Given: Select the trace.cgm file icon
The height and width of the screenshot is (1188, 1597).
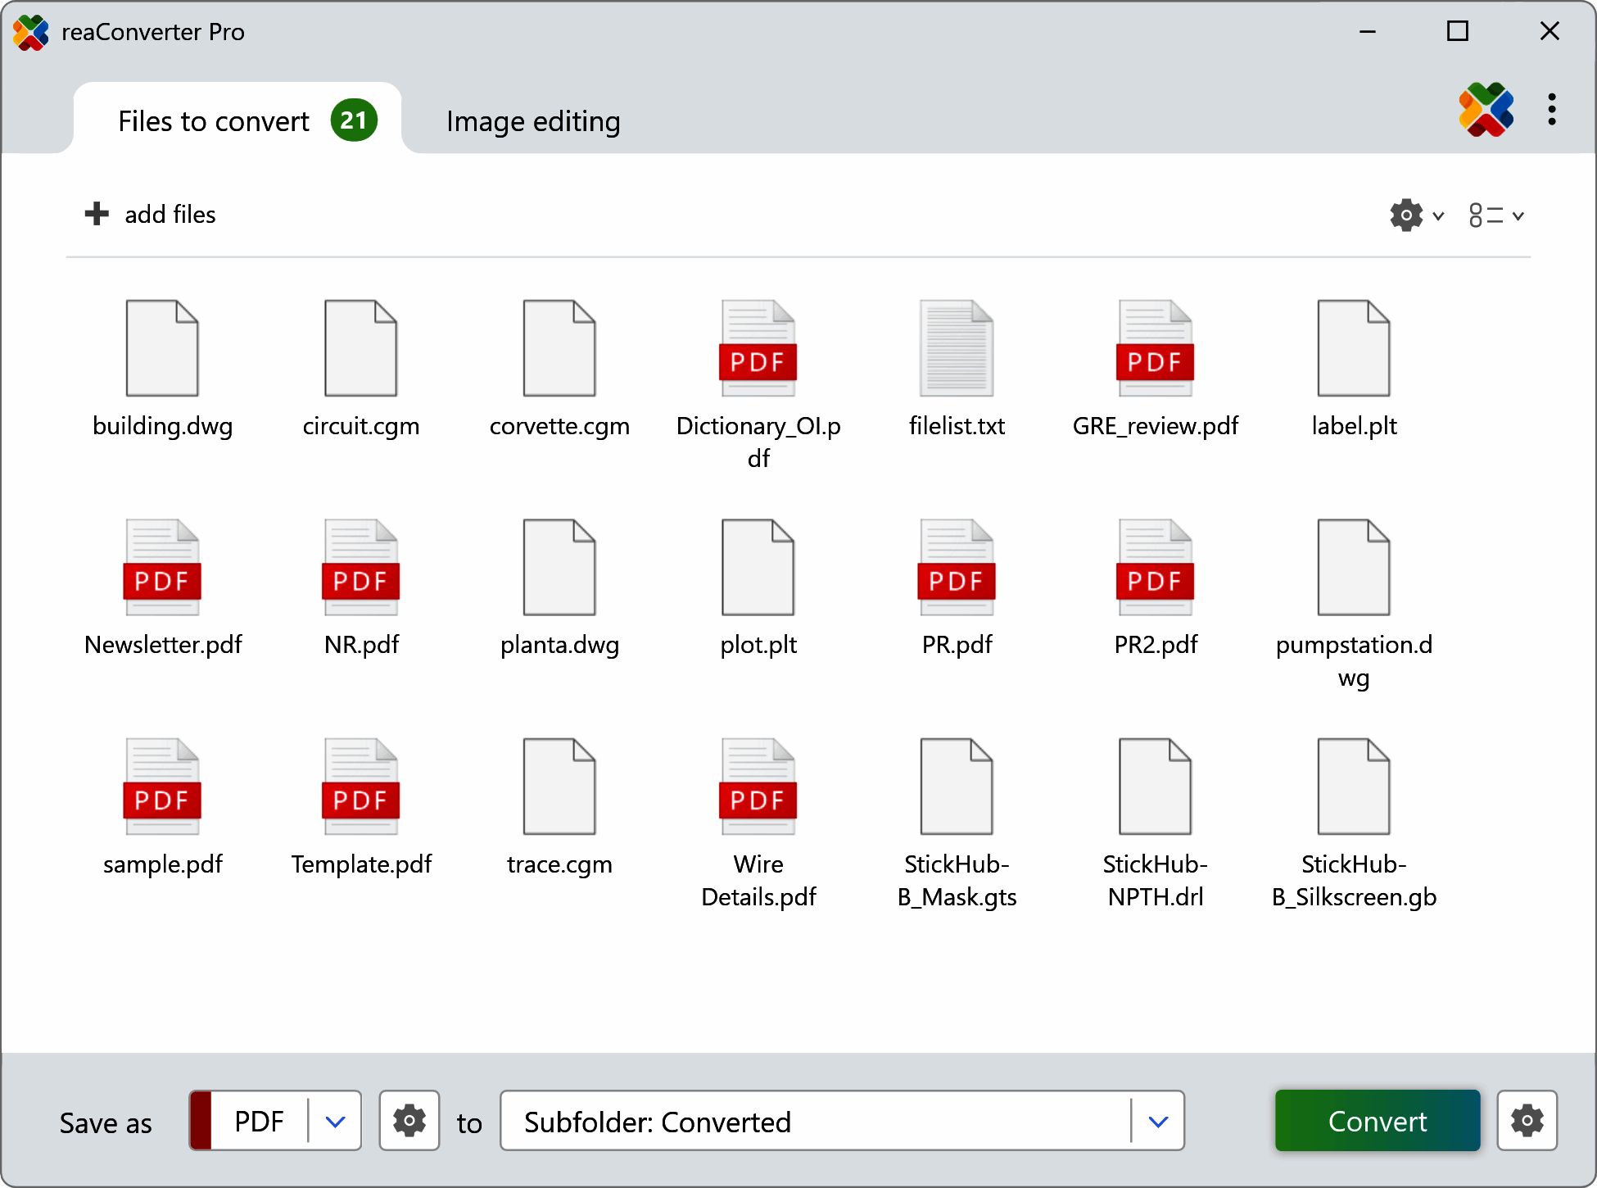Looking at the screenshot, I should point(559,787).
